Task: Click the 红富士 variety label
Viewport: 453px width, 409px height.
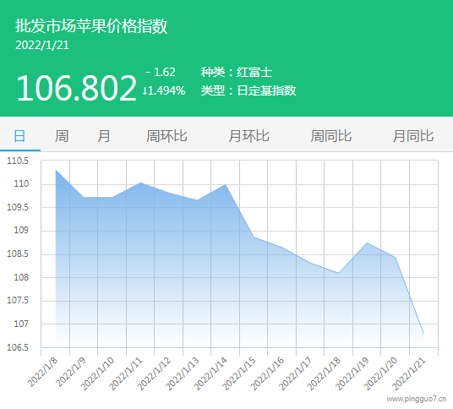Action: coord(254,72)
